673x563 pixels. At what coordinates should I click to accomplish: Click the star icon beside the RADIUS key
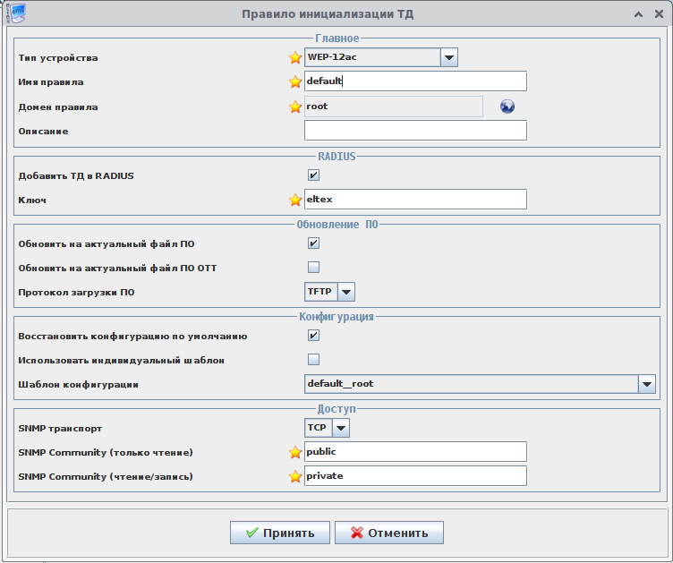point(295,200)
